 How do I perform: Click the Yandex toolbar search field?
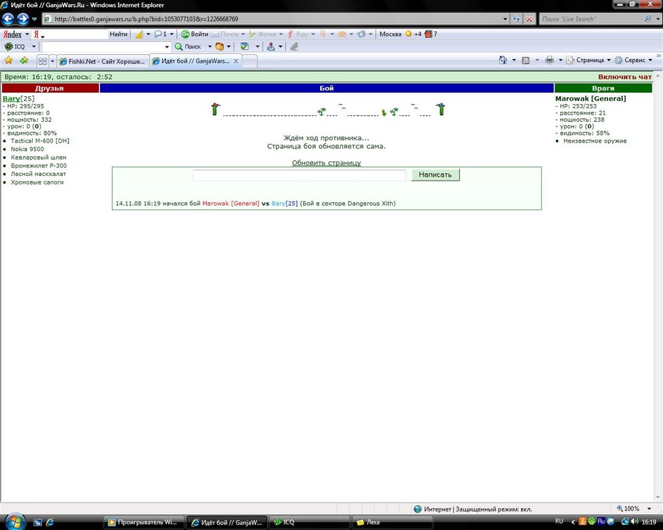[76, 34]
